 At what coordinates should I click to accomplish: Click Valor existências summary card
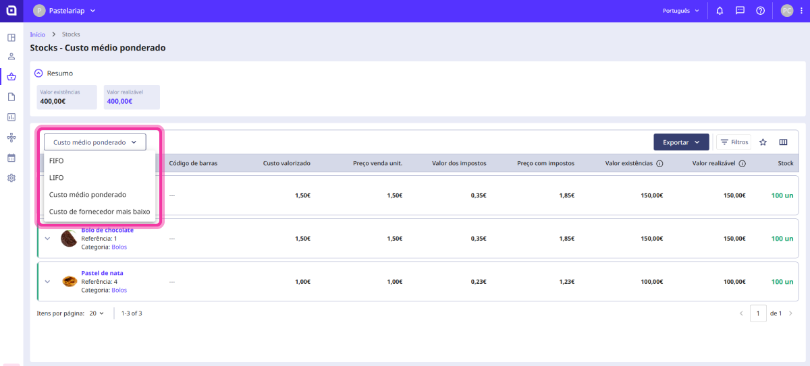[66, 97]
